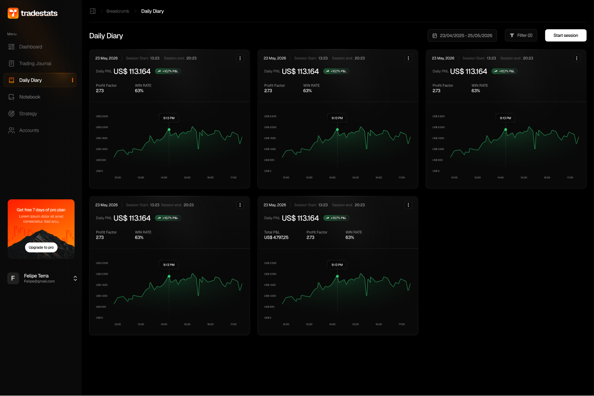Screen dimensions: 594x396
Task: Click the 9:13 PM marker on the first chart
Action: point(169,130)
